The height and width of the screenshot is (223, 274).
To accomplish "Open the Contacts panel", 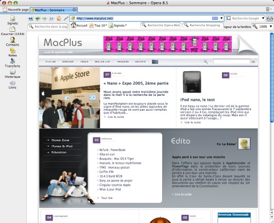I will click(x=13, y=42).
